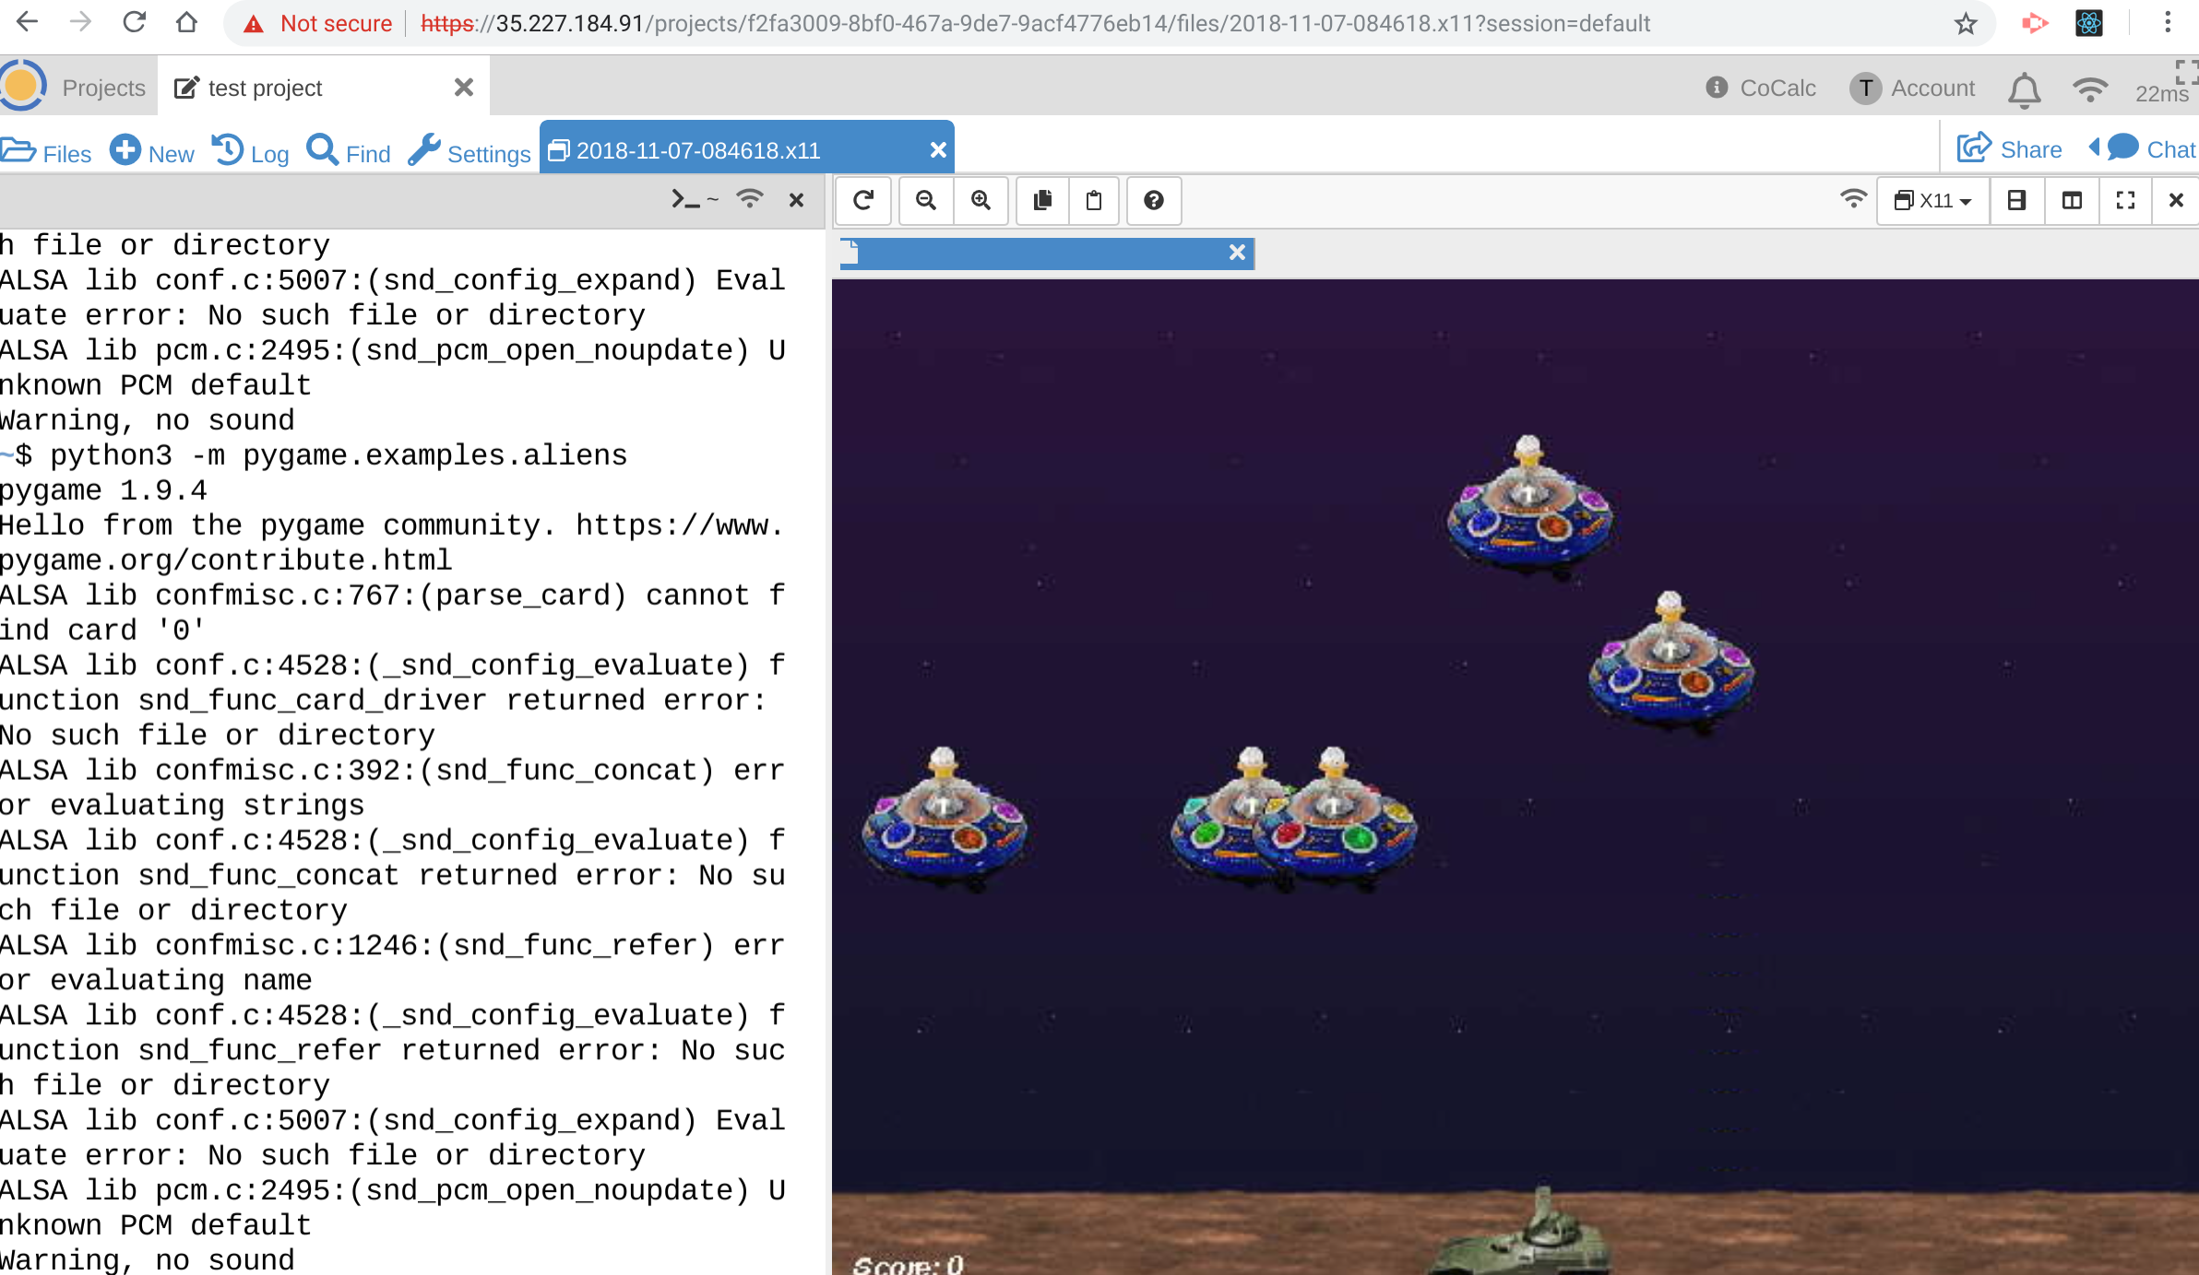
Task: Click the X11 reload icon
Action: [863, 200]
